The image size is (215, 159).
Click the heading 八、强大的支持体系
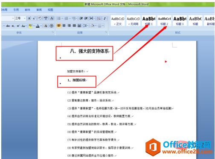89,51
